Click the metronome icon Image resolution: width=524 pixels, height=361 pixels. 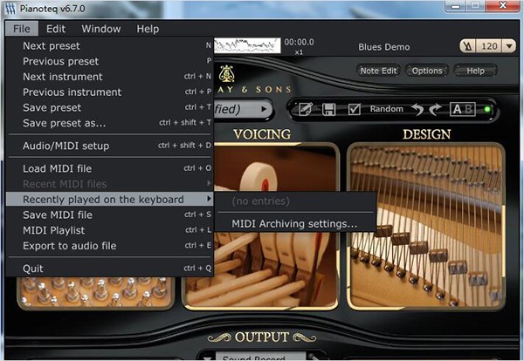pyautogui.click(x=468, y=46)
